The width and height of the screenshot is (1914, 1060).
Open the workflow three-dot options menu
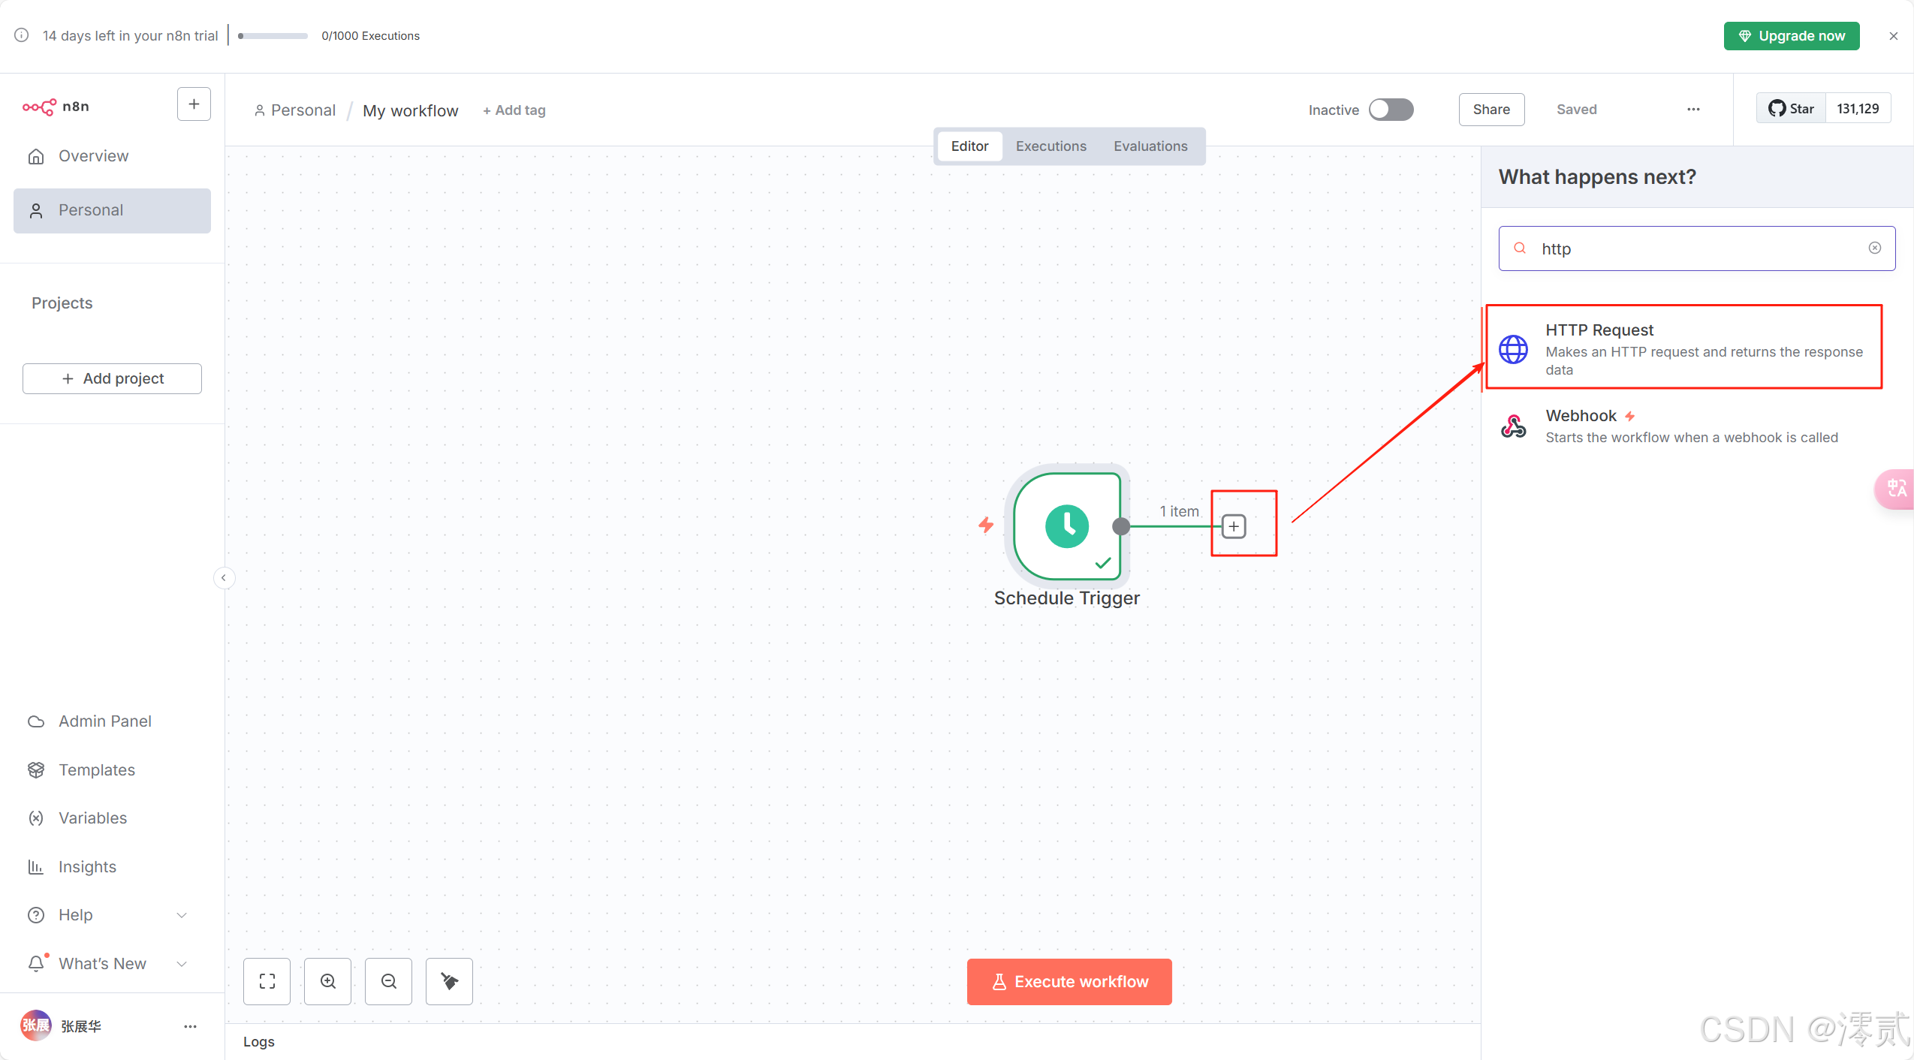(x=1693, y=110)
